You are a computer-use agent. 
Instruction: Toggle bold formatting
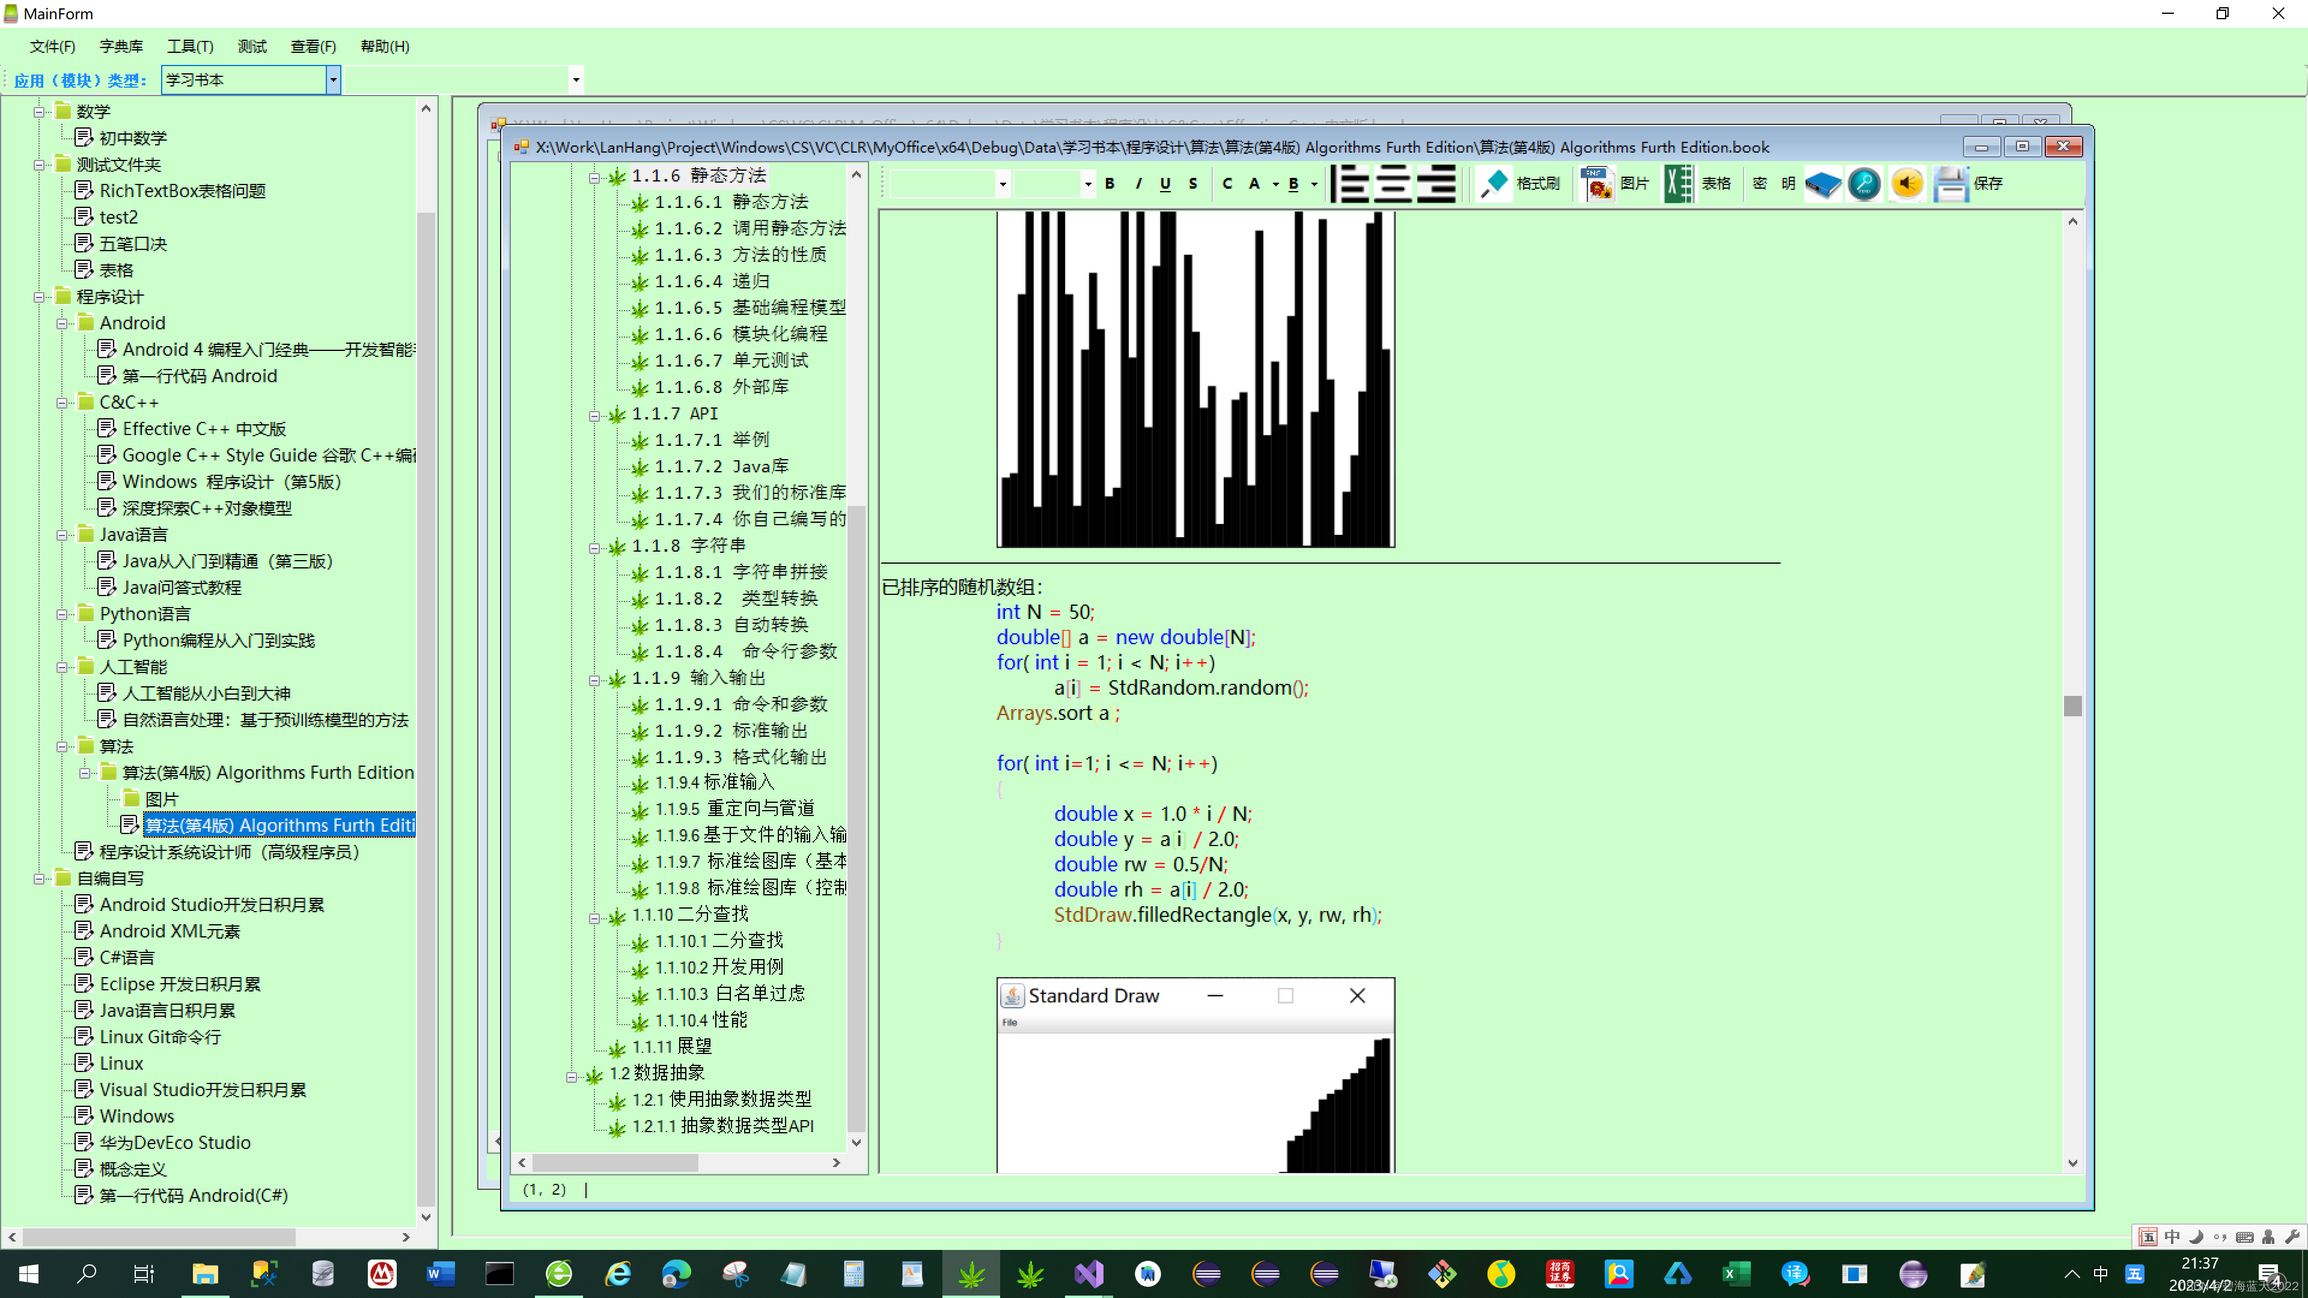(1110, 184)
